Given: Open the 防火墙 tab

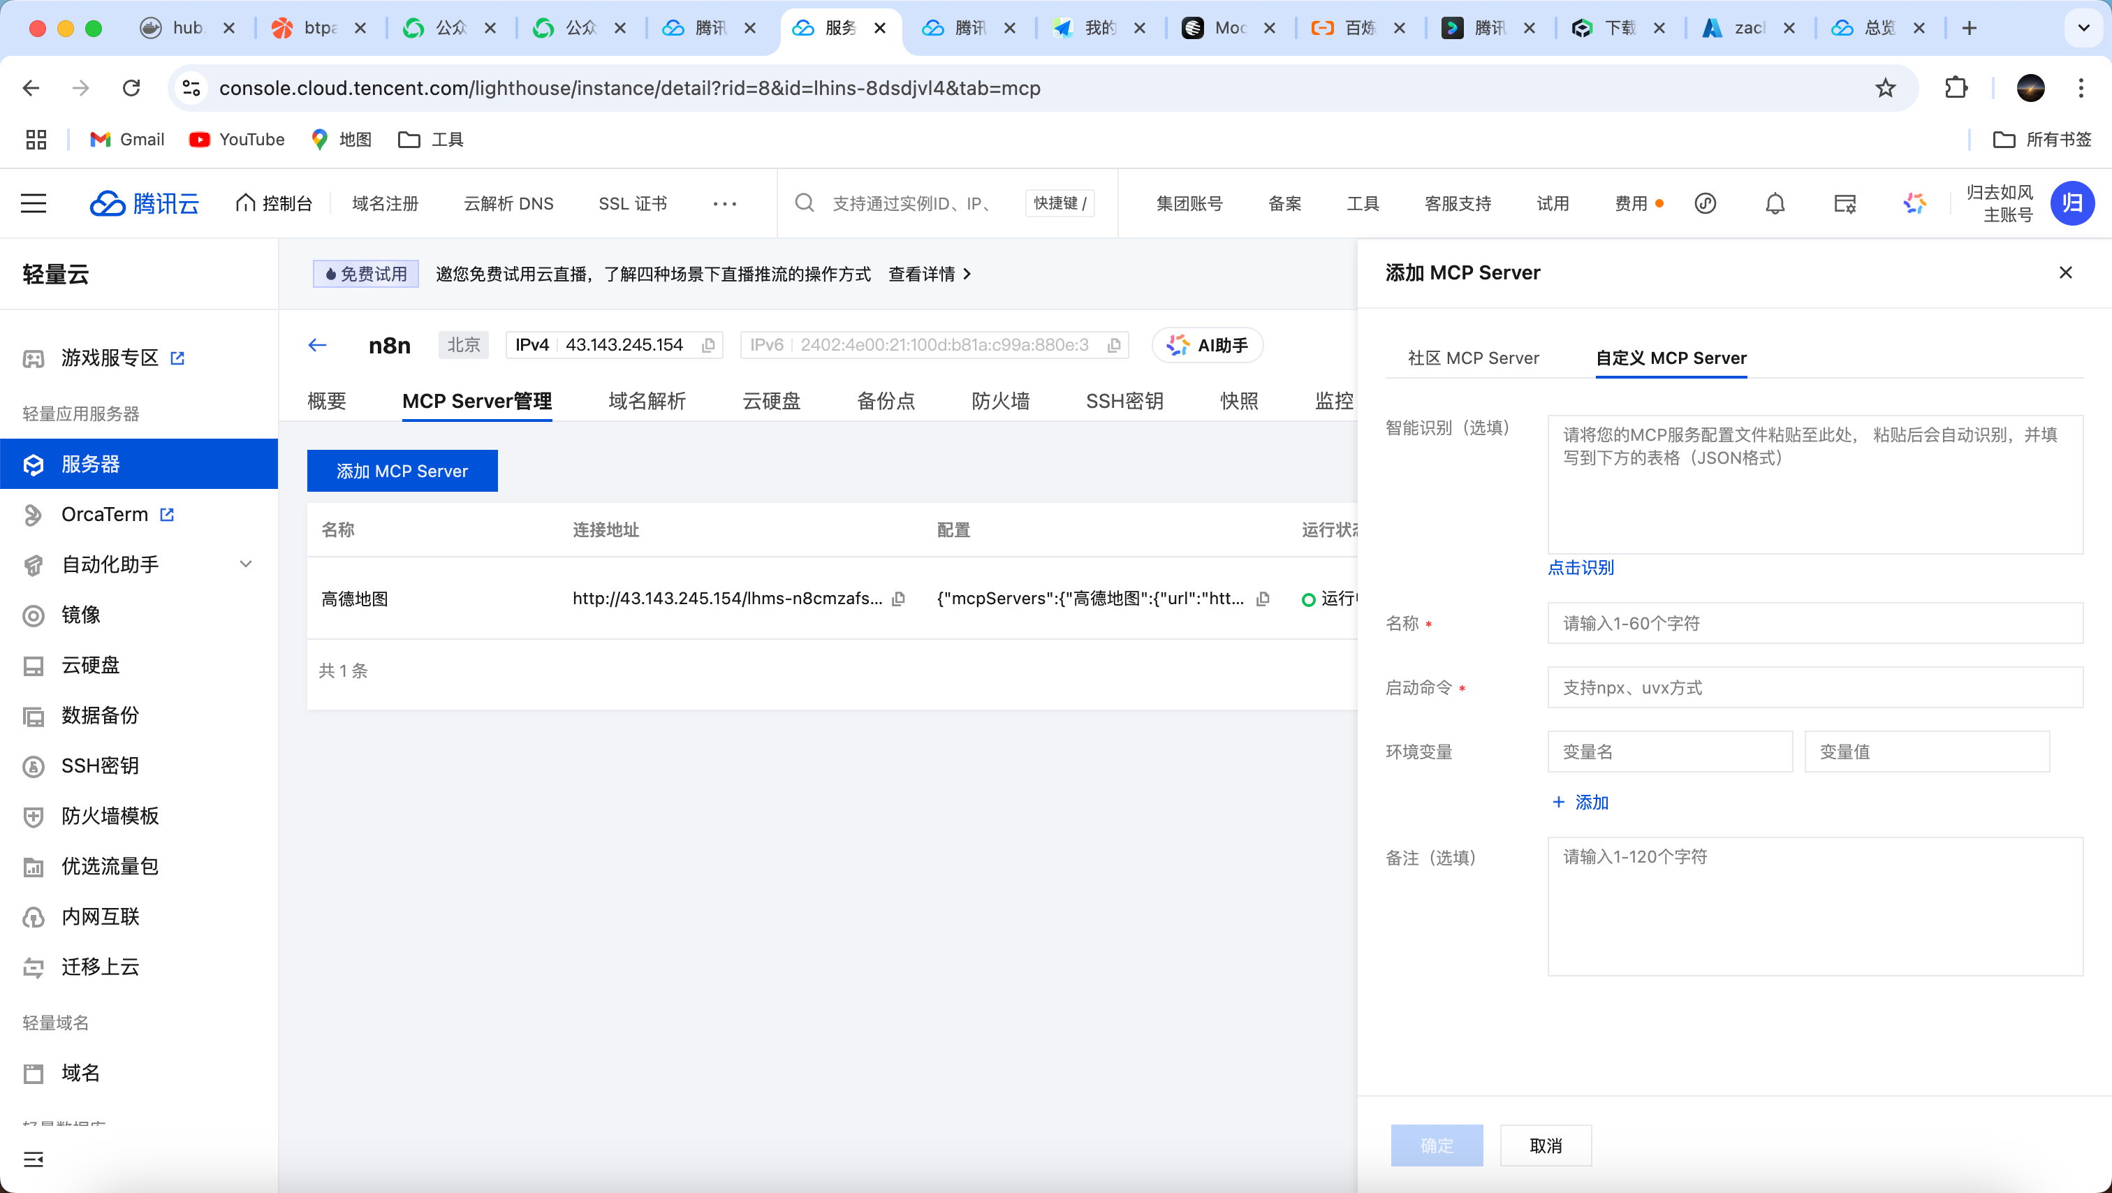Looking at the screenshot, I should (1000, 401).
